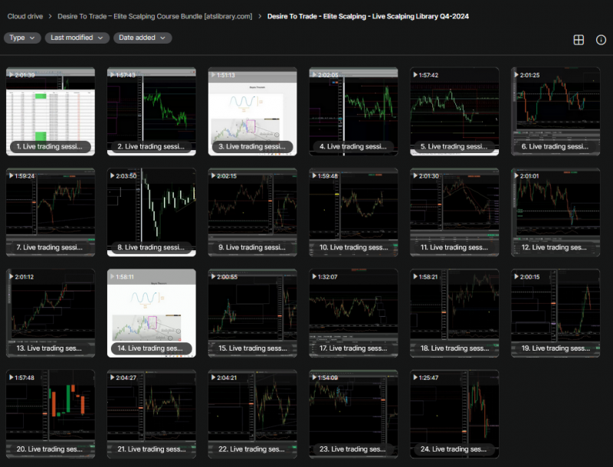The width and height of the screenshot is (613, 467).
Task: Open video 6. Live trading session thumbnail
Action: pyautogui.click(x=556, y=112)
